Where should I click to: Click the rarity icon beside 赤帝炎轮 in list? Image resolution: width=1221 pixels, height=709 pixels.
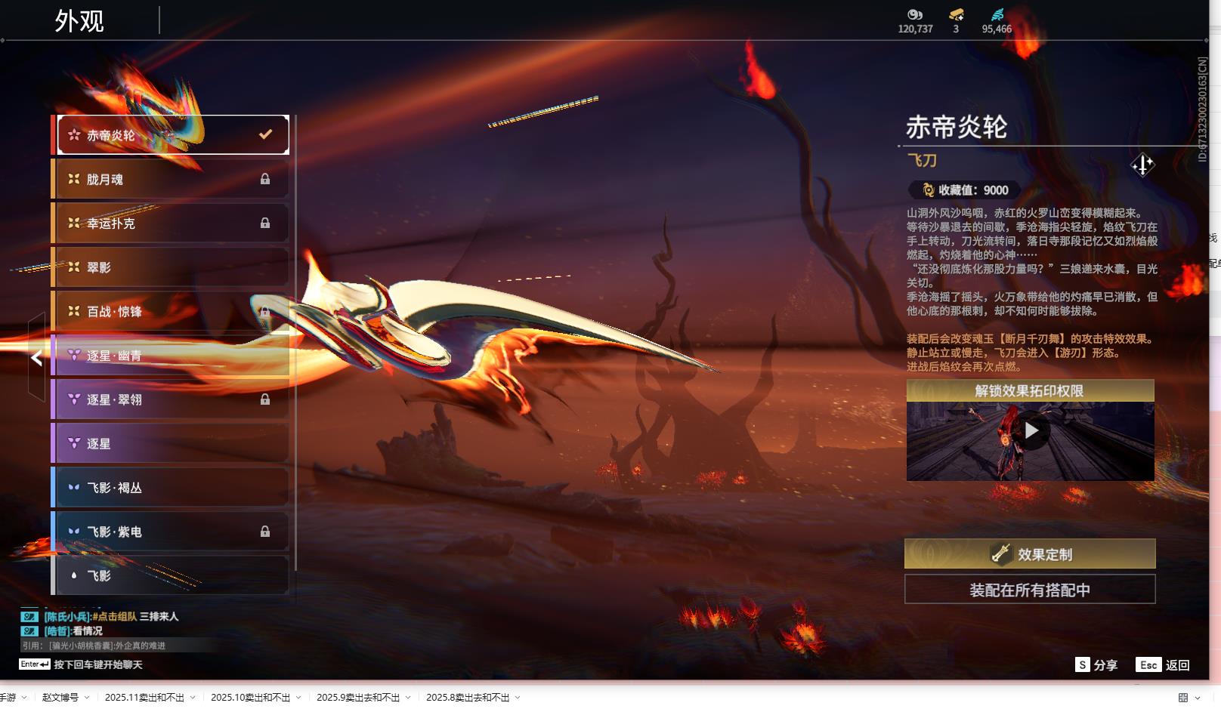(x=74, y=135)
